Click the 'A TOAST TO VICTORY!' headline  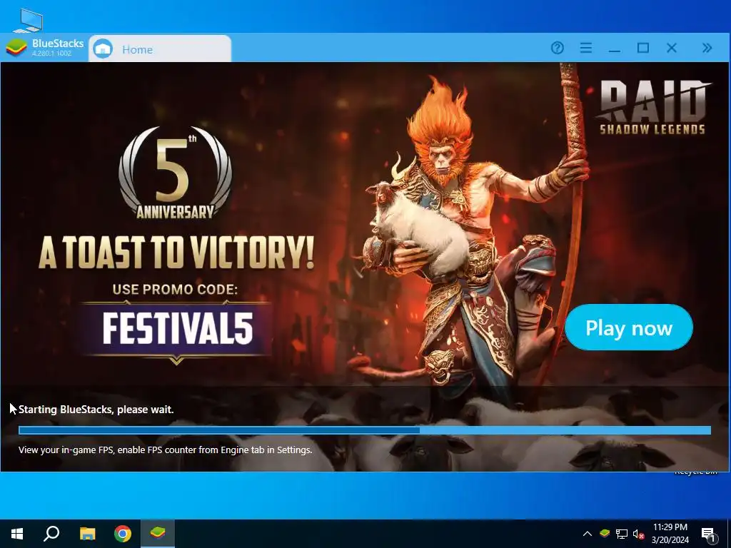tap(176, 253)
